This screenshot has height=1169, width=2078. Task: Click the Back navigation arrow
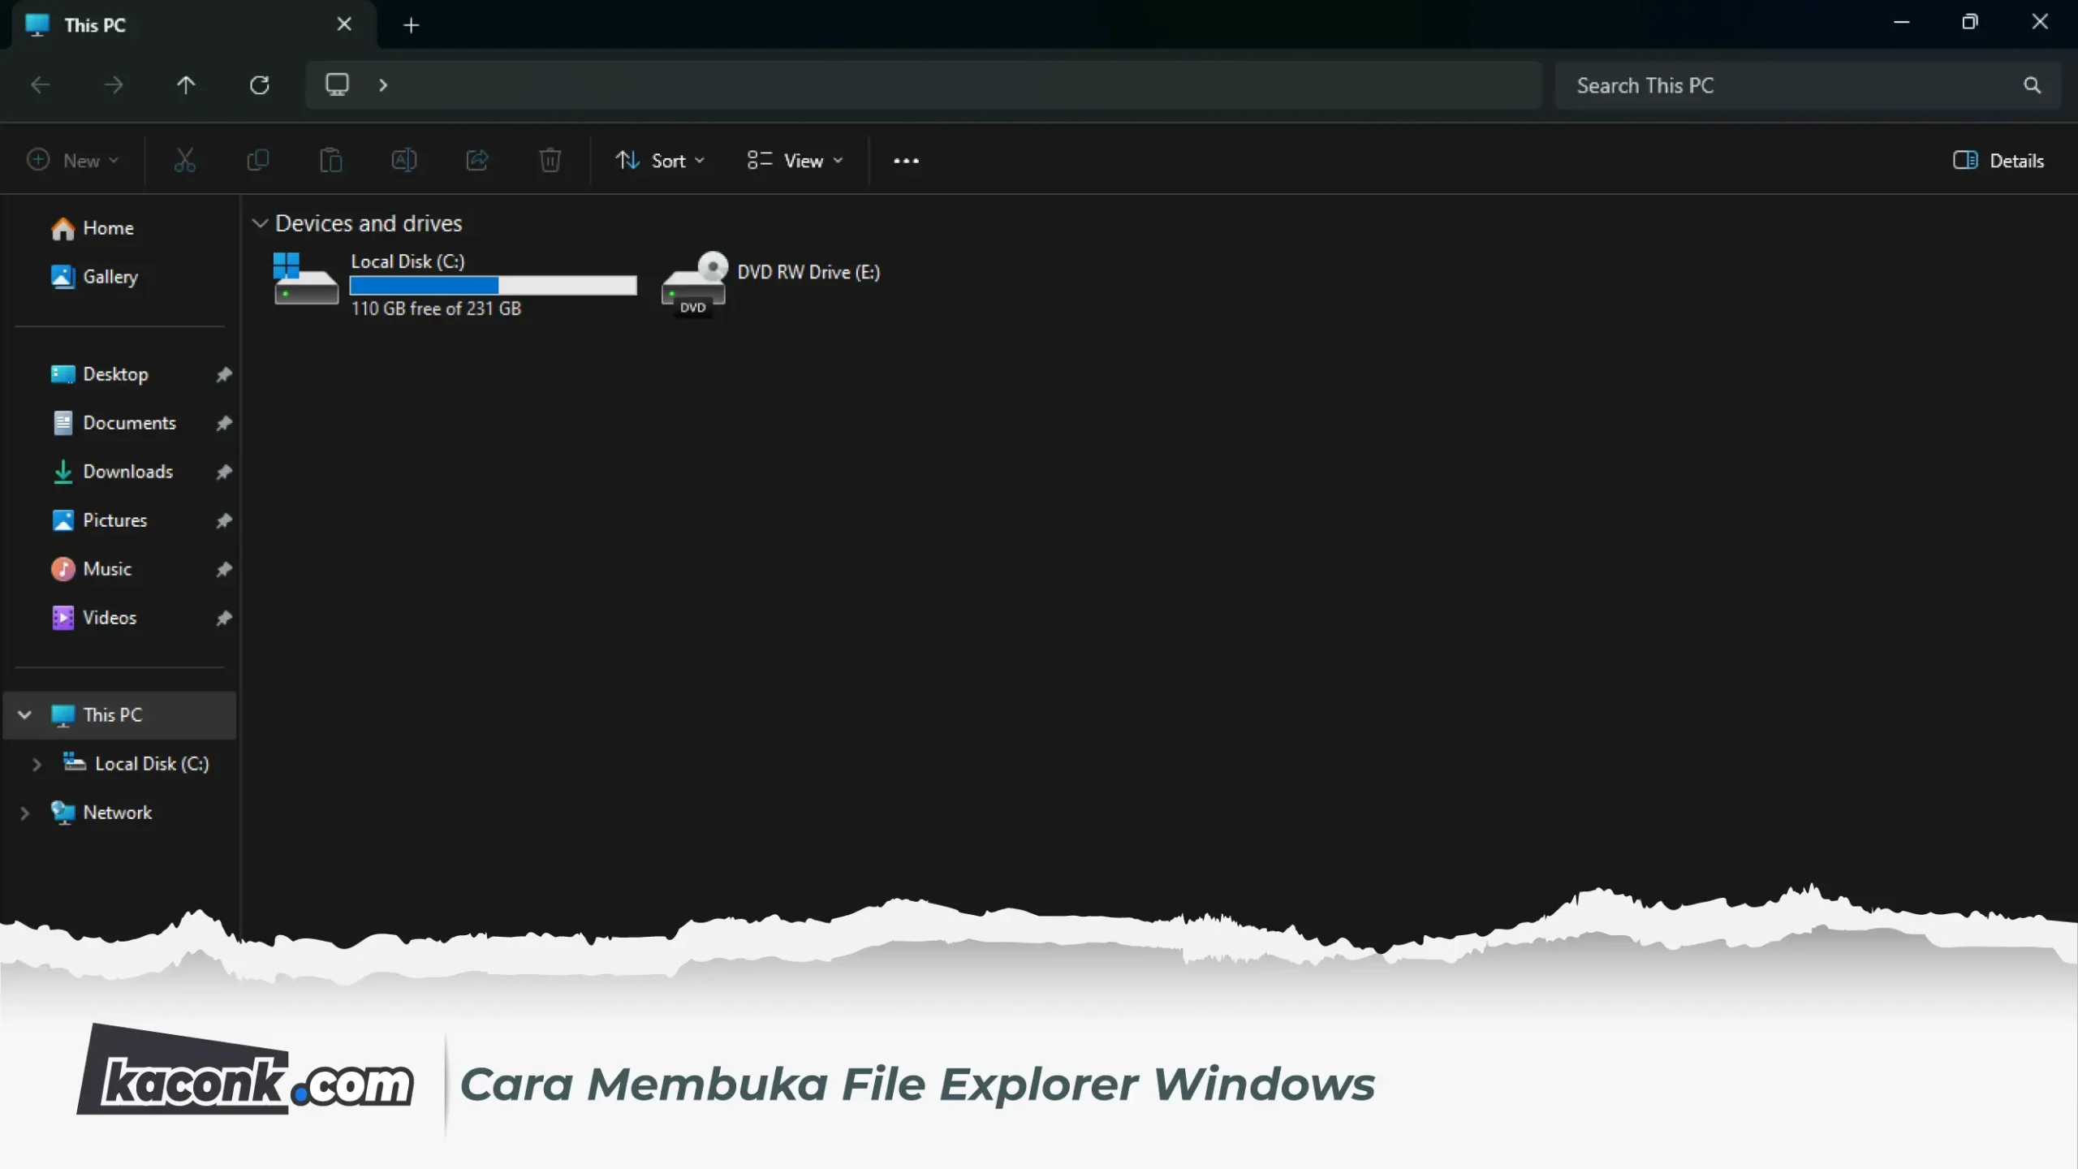tap(41, 85)
